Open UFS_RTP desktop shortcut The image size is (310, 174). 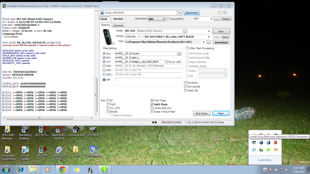coord(42,152)
